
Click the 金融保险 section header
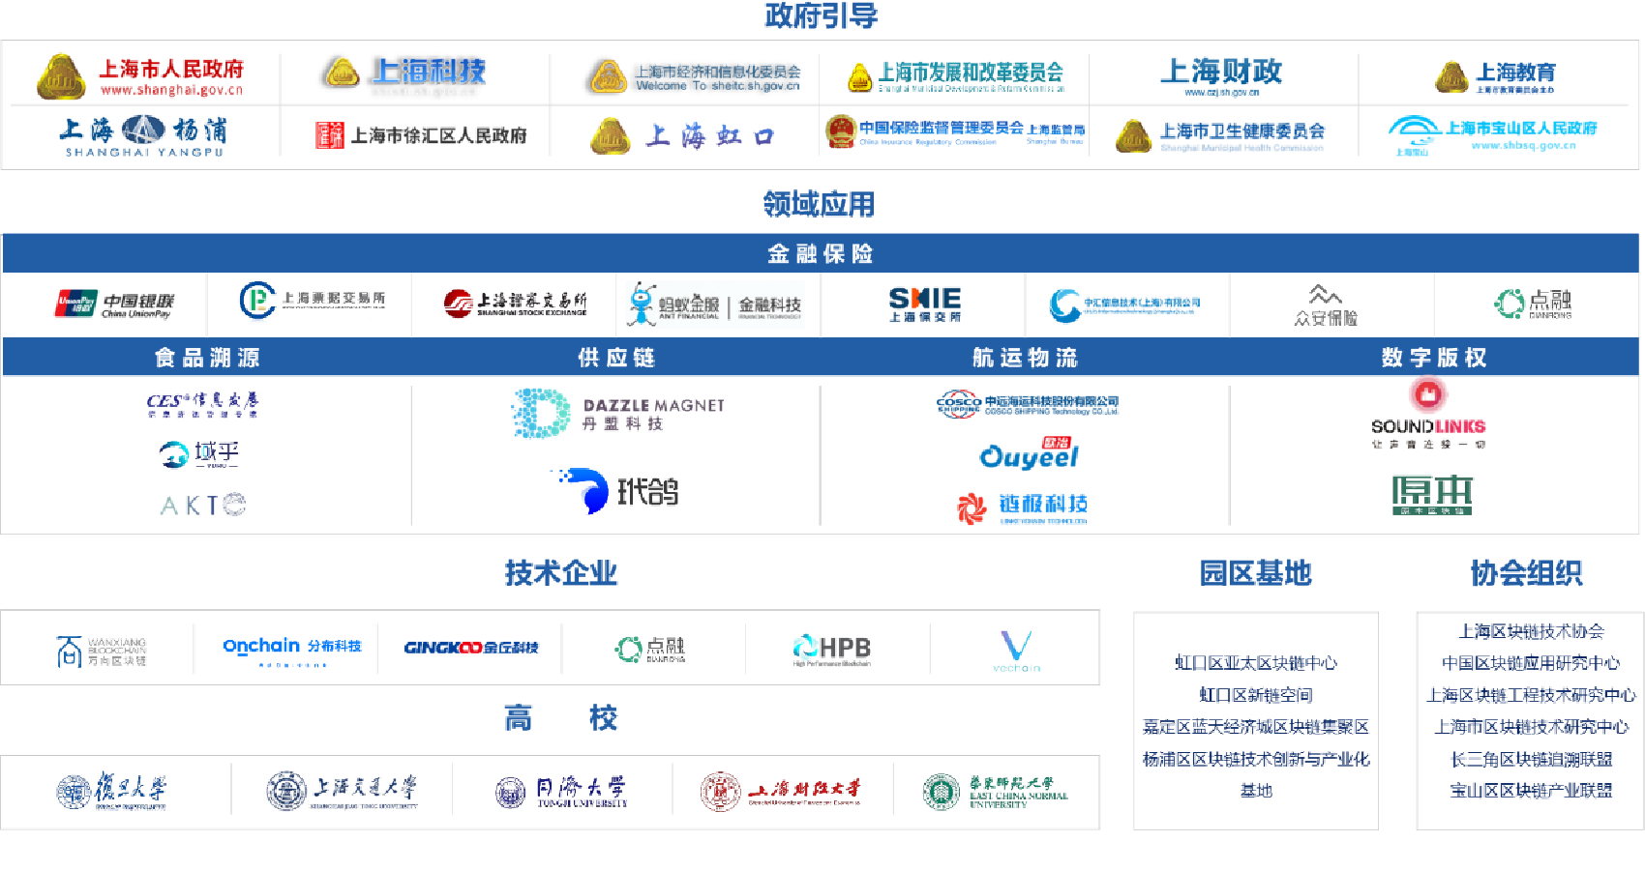[821, 253]
